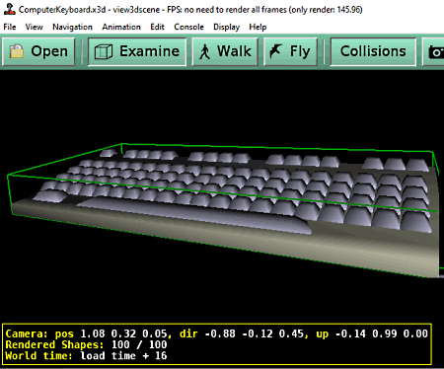Open the Display menu
The height and width of the screenshot is (369, 444).
pyautogui.click(x=226, y=27)
